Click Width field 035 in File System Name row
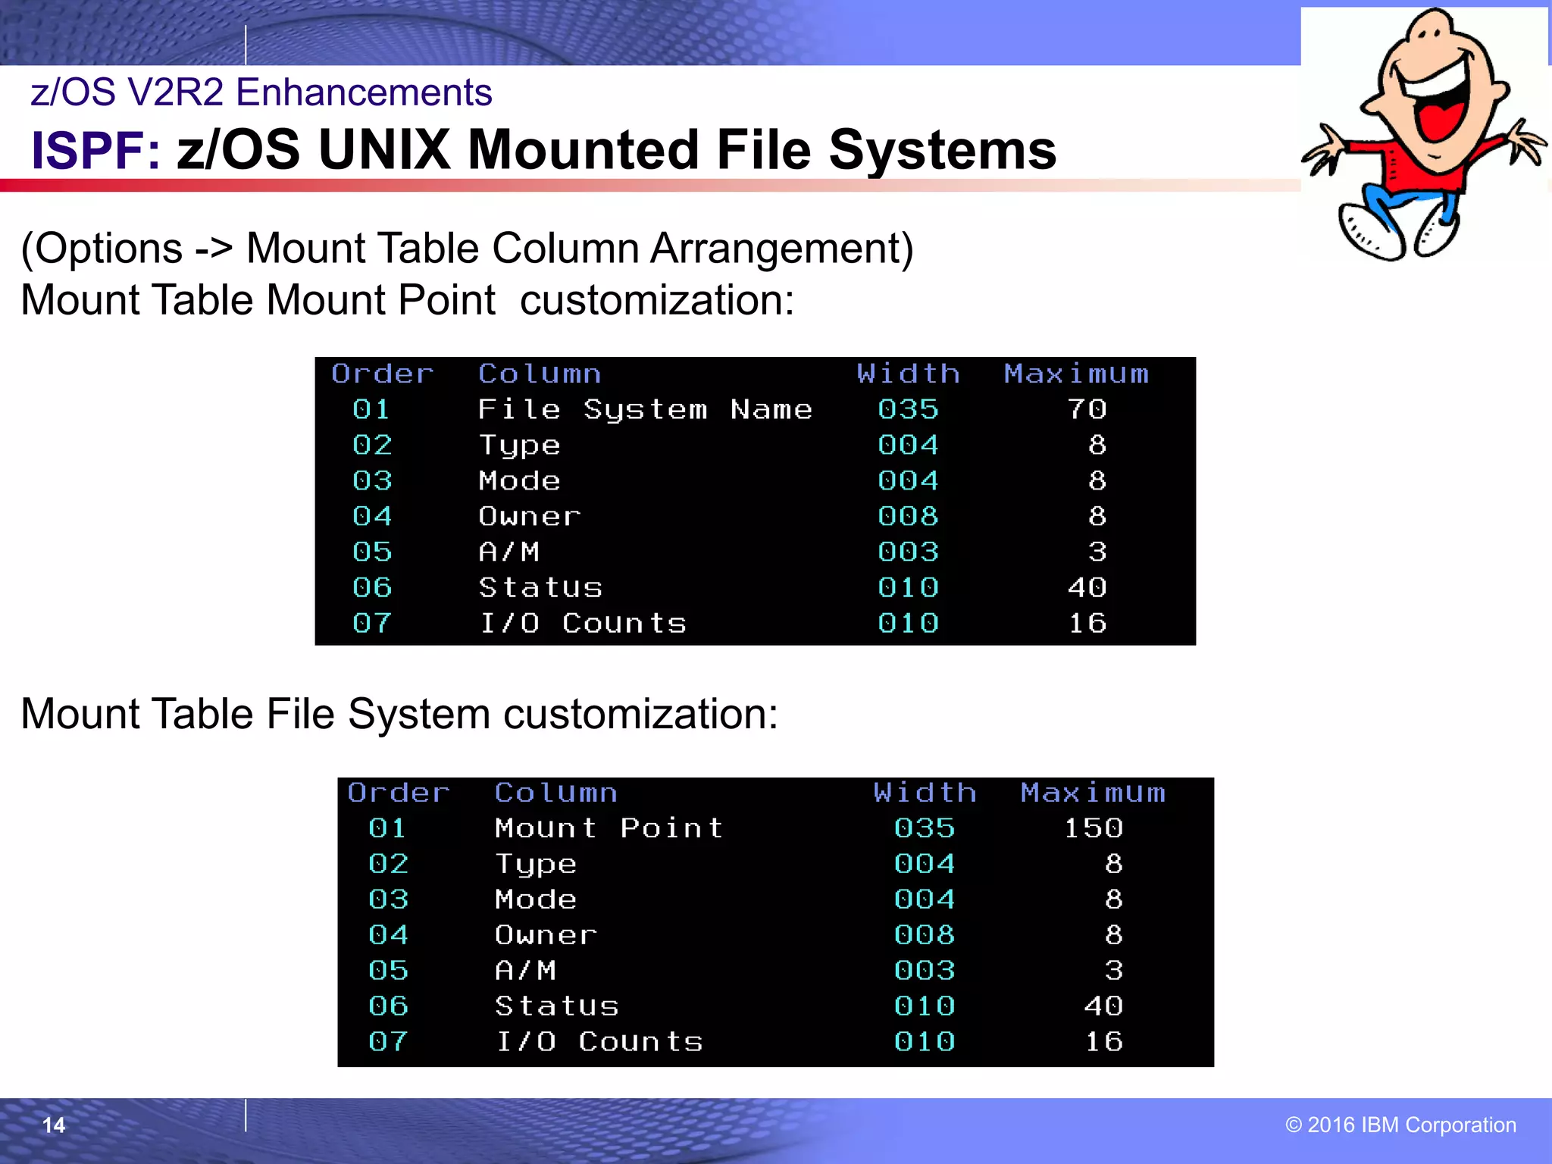The width and height of the screenshot is (1552, 1164). tap(908, 409)
